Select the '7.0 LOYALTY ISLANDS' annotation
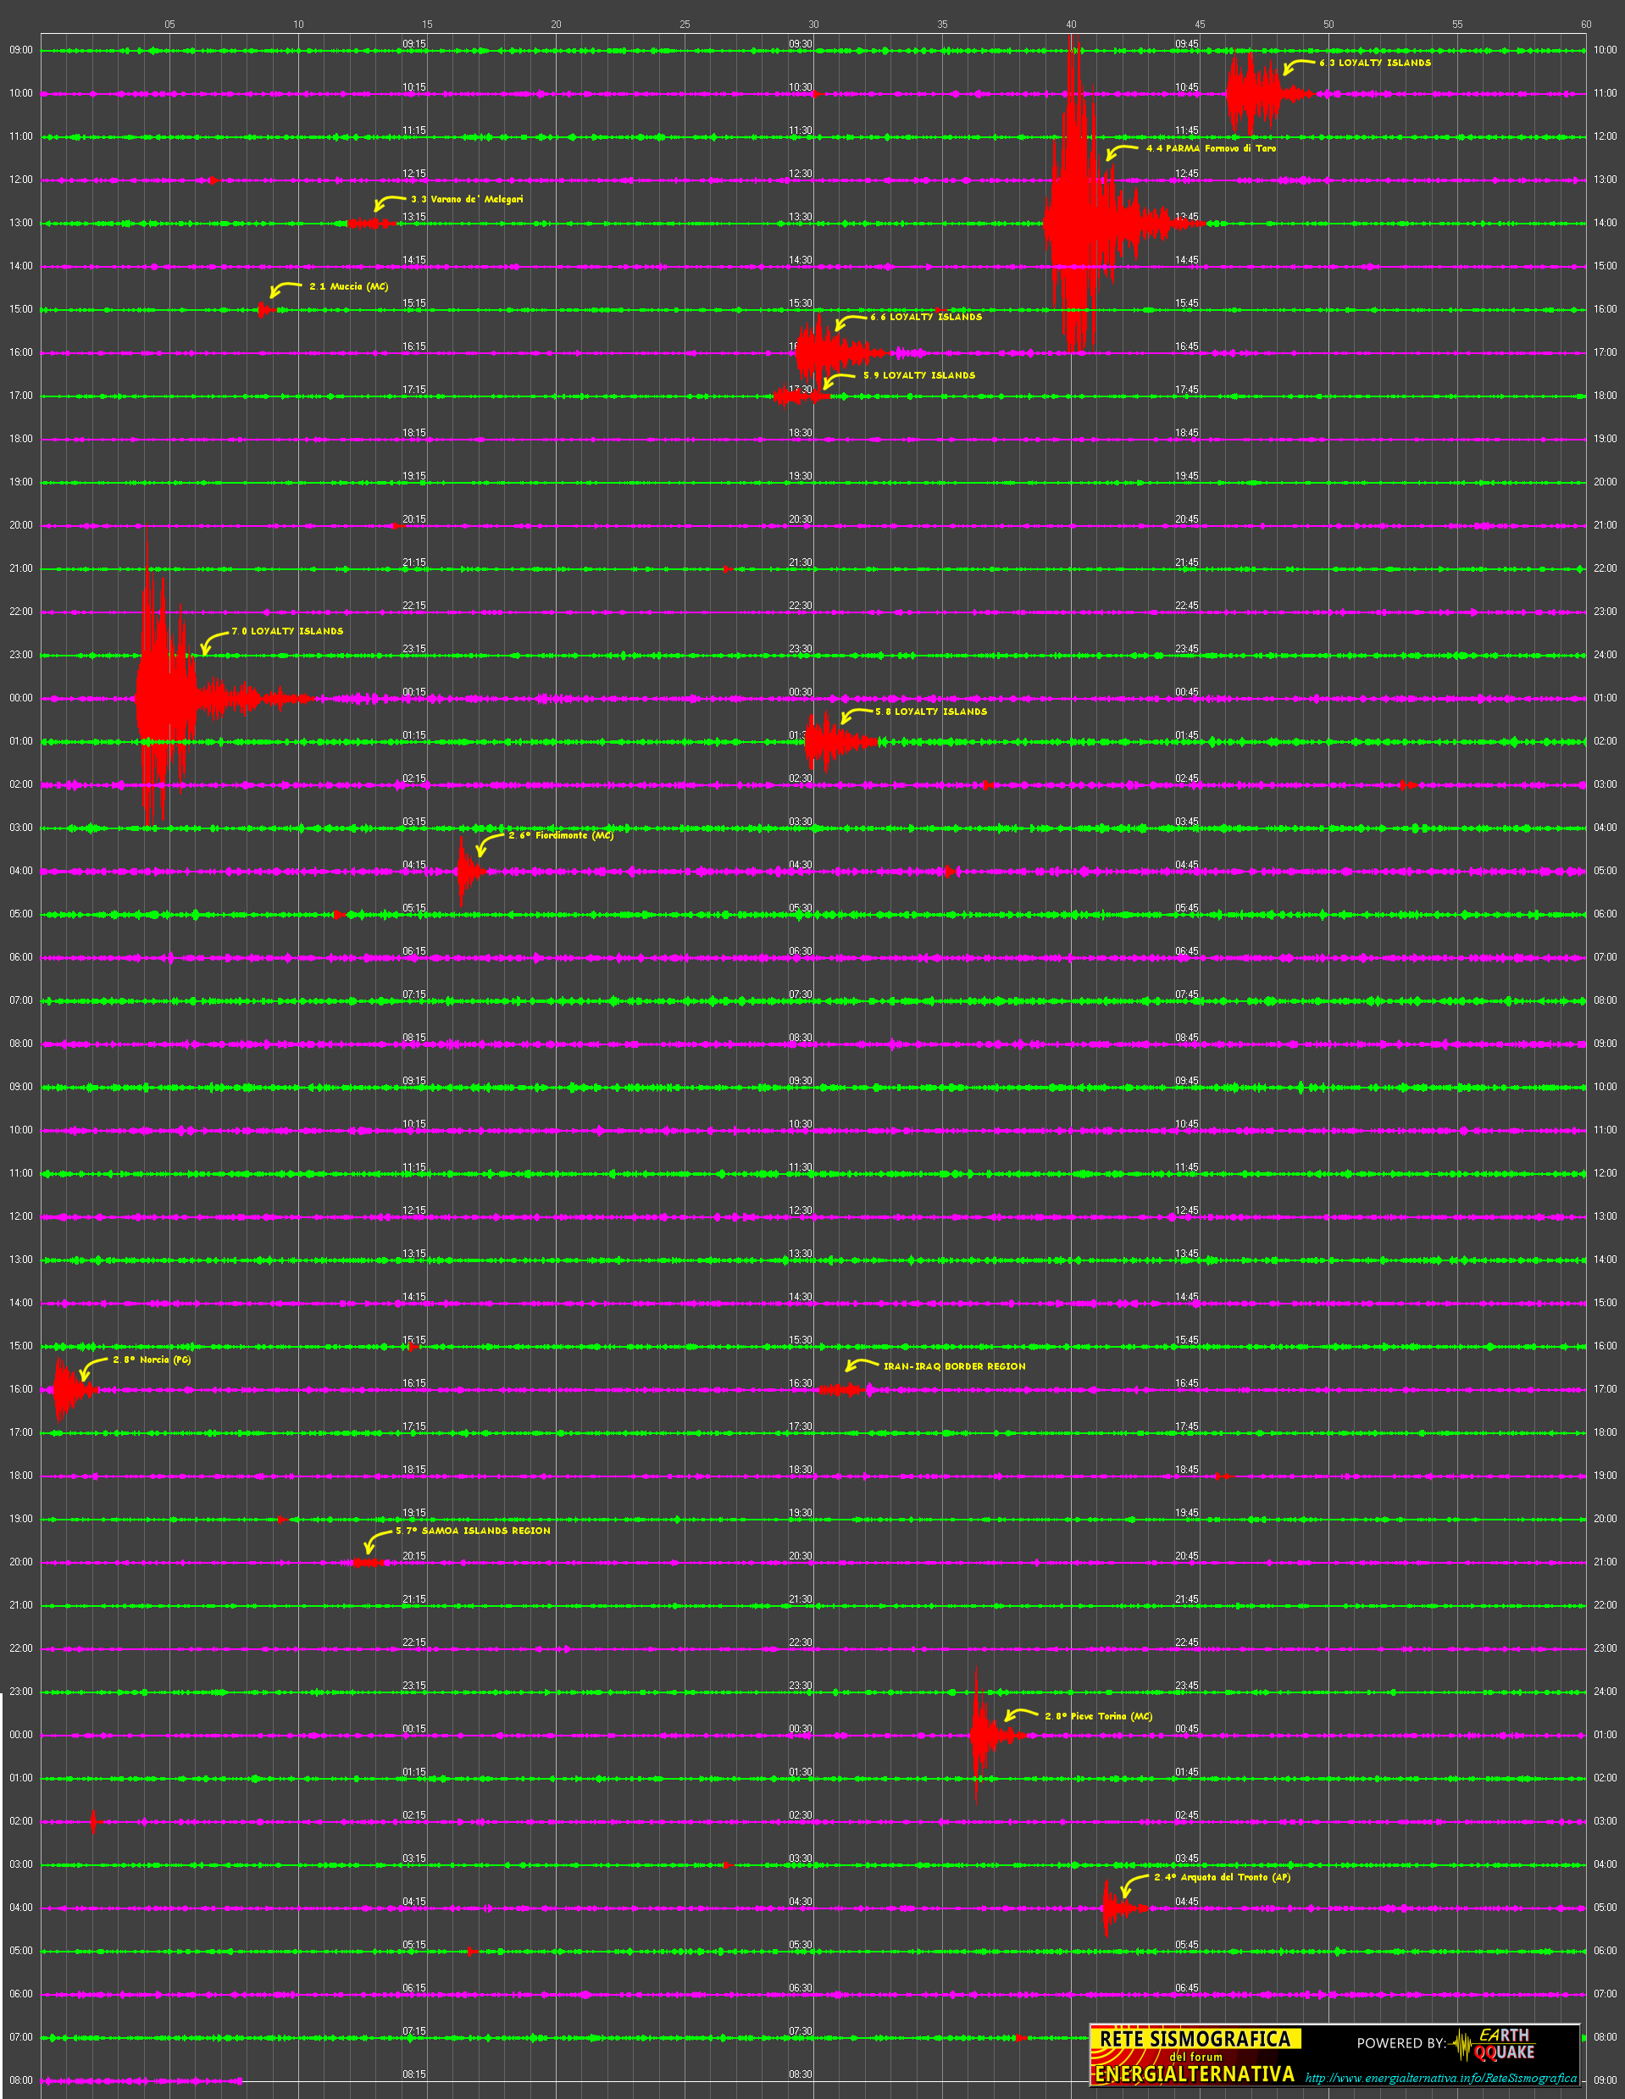1625x2099 pixels. pyautogui.click(x=287, y=631)
